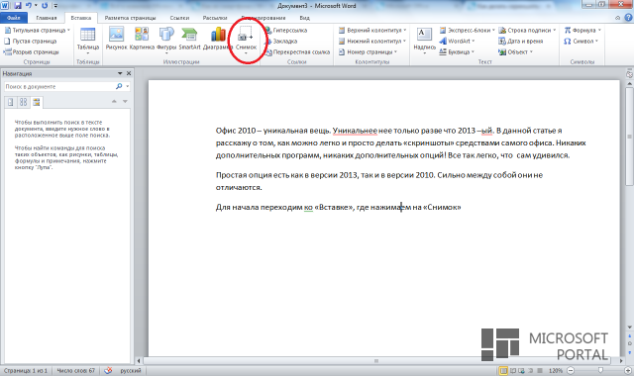
Task: Click the Redo (repeat) button
Action: pos(44,6)
